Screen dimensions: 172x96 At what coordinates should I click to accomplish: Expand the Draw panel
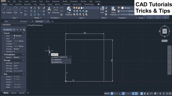tap(15, 18)
